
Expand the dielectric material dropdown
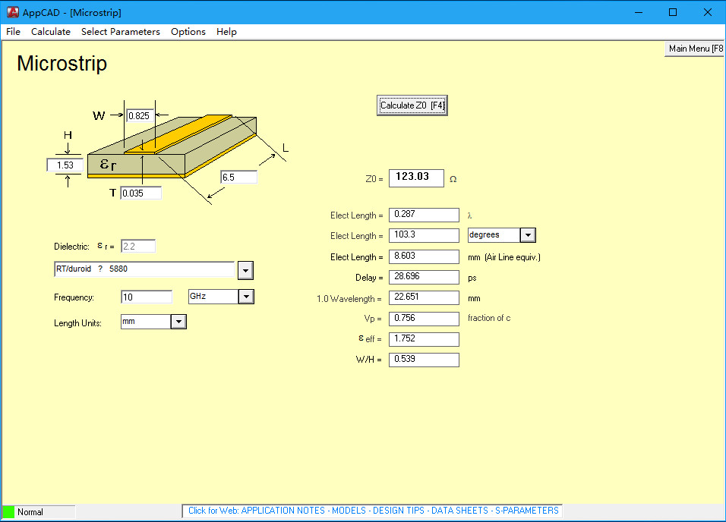(x=245, y=270)
